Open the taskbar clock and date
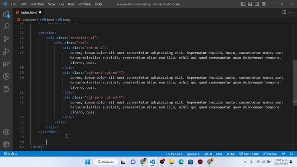The height and width of the screenshot is (167, 297). pos(281,162)
